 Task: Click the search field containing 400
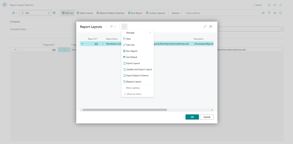click(35, 13)
